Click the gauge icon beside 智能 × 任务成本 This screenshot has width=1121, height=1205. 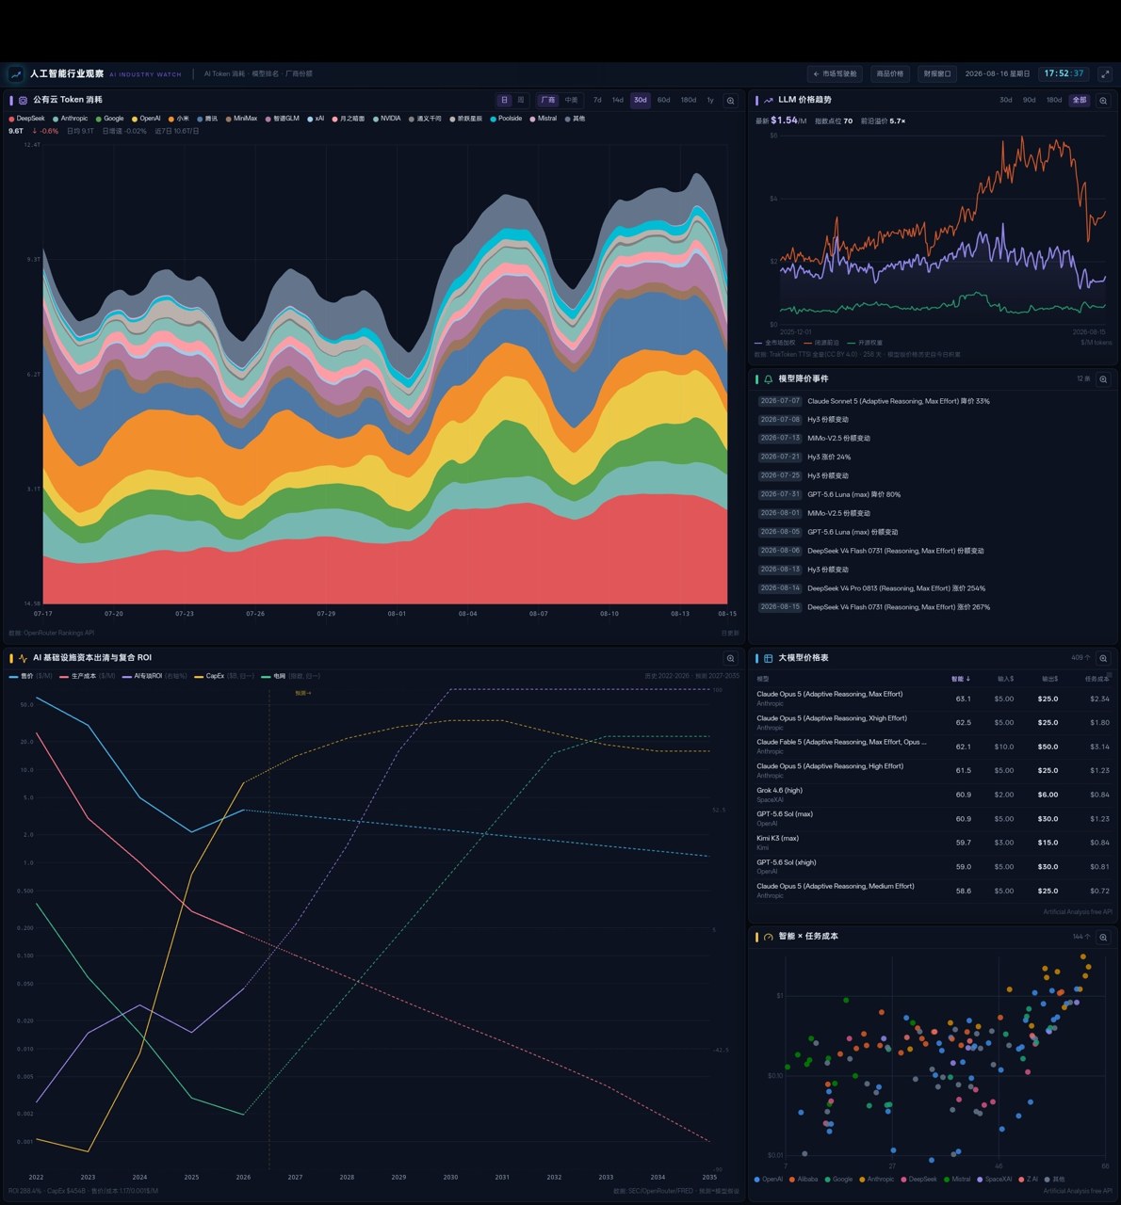pos(768,937)
